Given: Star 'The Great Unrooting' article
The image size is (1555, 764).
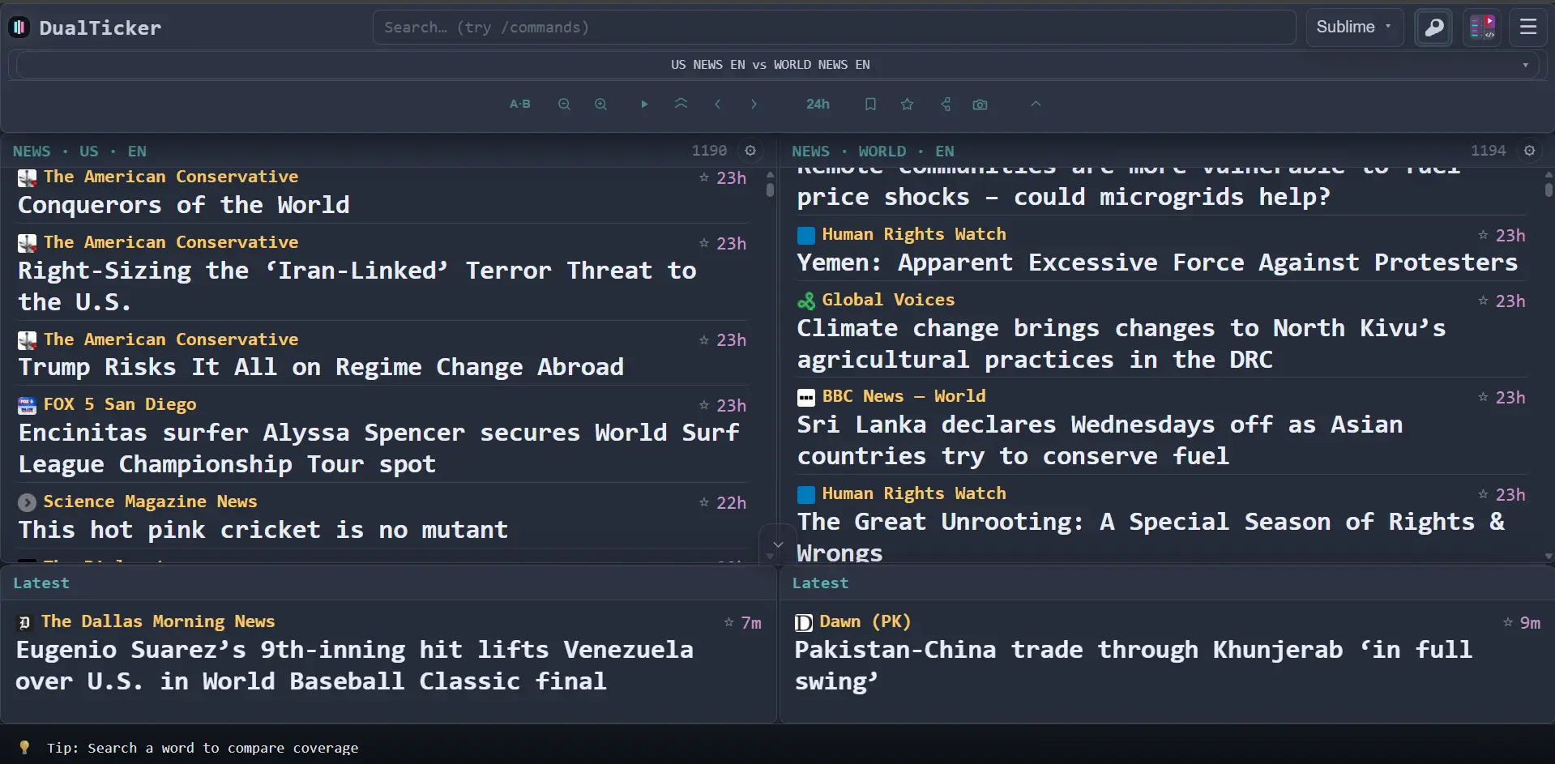Looking at the screenshot, I should (1483, 494).
